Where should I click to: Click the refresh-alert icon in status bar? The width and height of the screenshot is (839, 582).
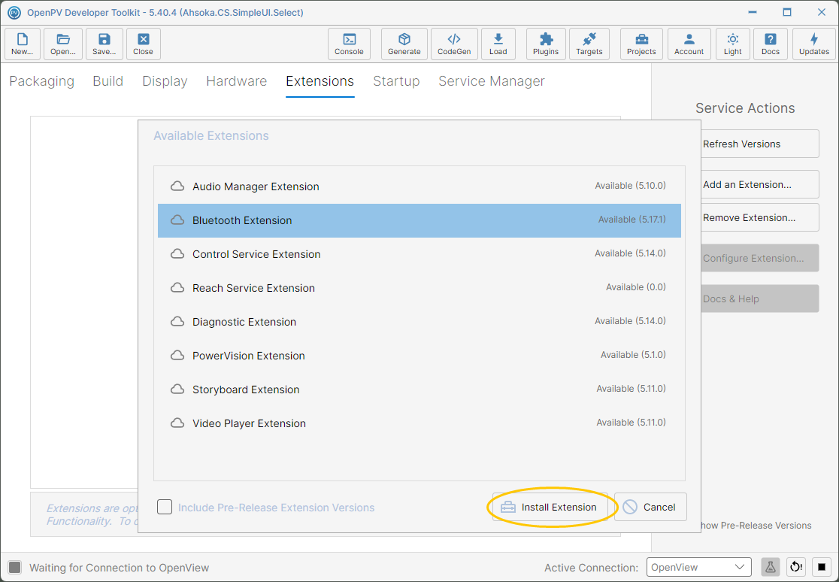coord(796,567)
